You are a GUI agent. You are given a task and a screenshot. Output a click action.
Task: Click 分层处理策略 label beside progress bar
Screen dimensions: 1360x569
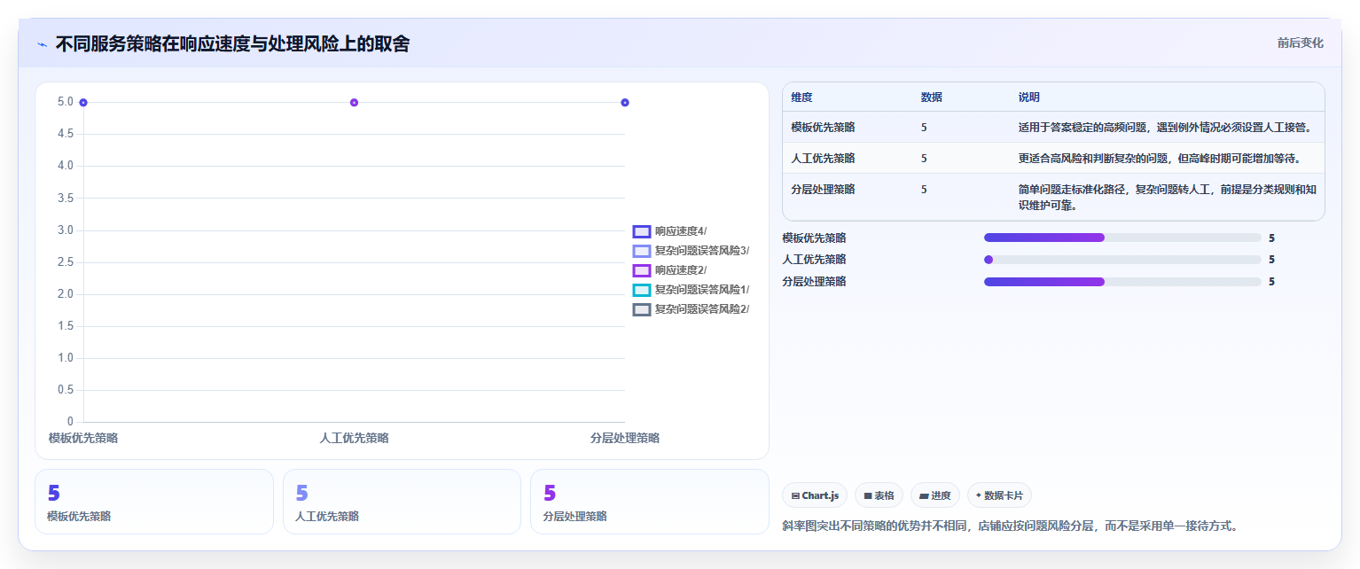[x=814, y=282]
